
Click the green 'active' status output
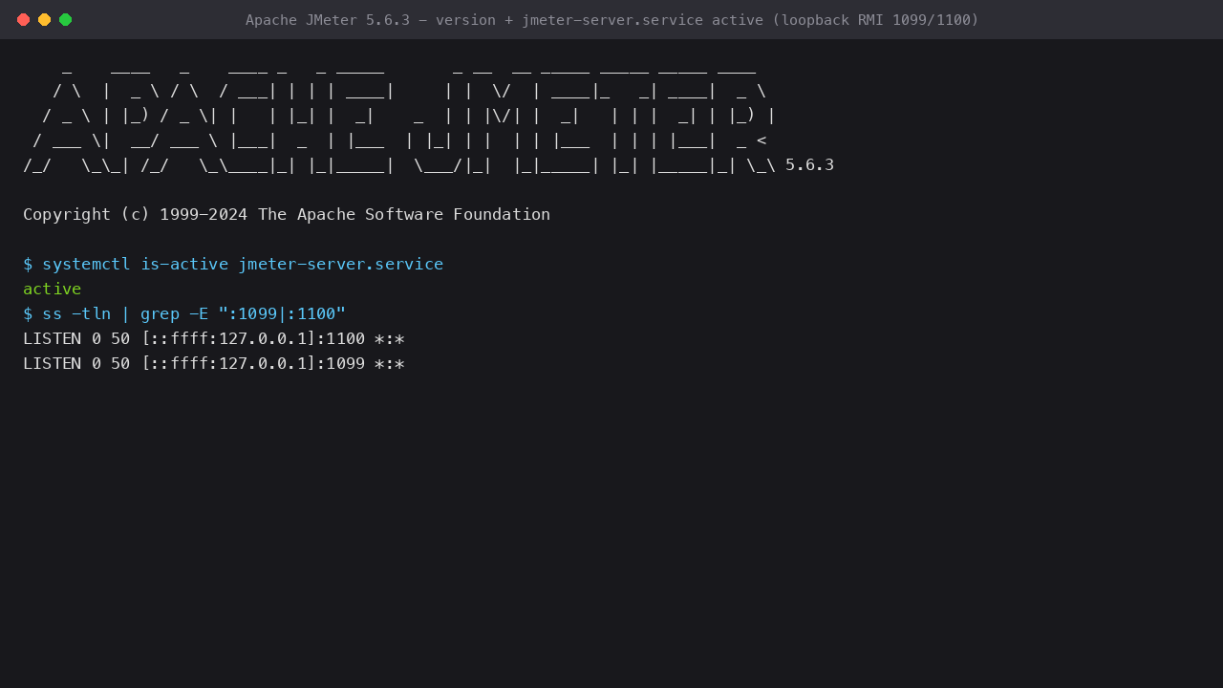[x=53, y=289]
